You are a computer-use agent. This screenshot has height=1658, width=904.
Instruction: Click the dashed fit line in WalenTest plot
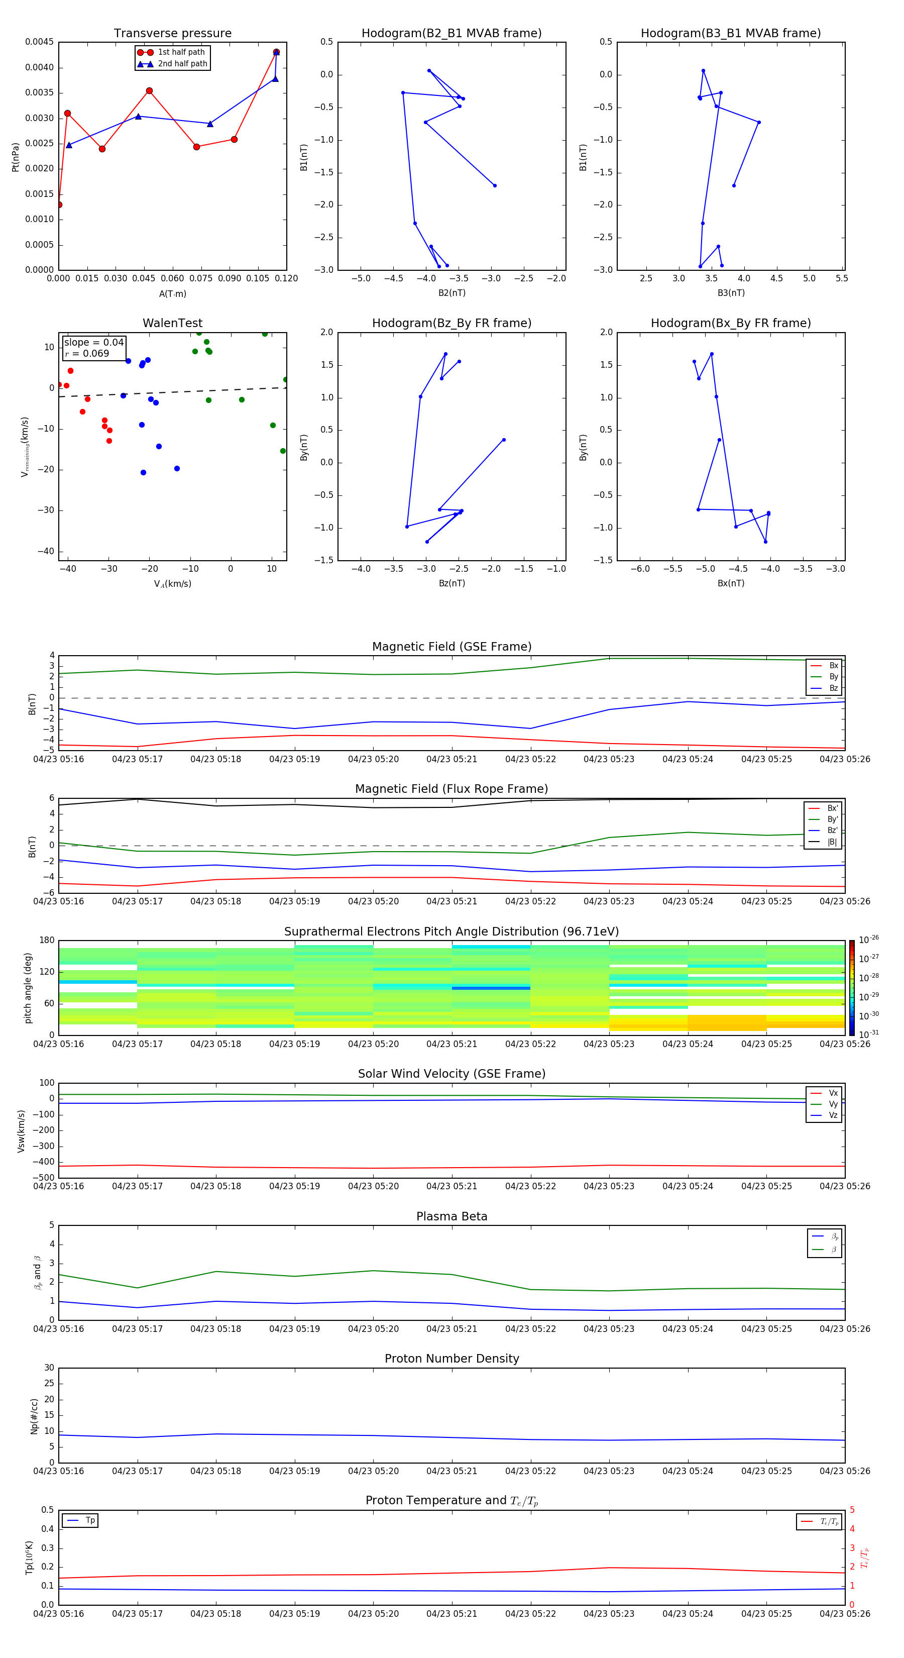(172, 392)
